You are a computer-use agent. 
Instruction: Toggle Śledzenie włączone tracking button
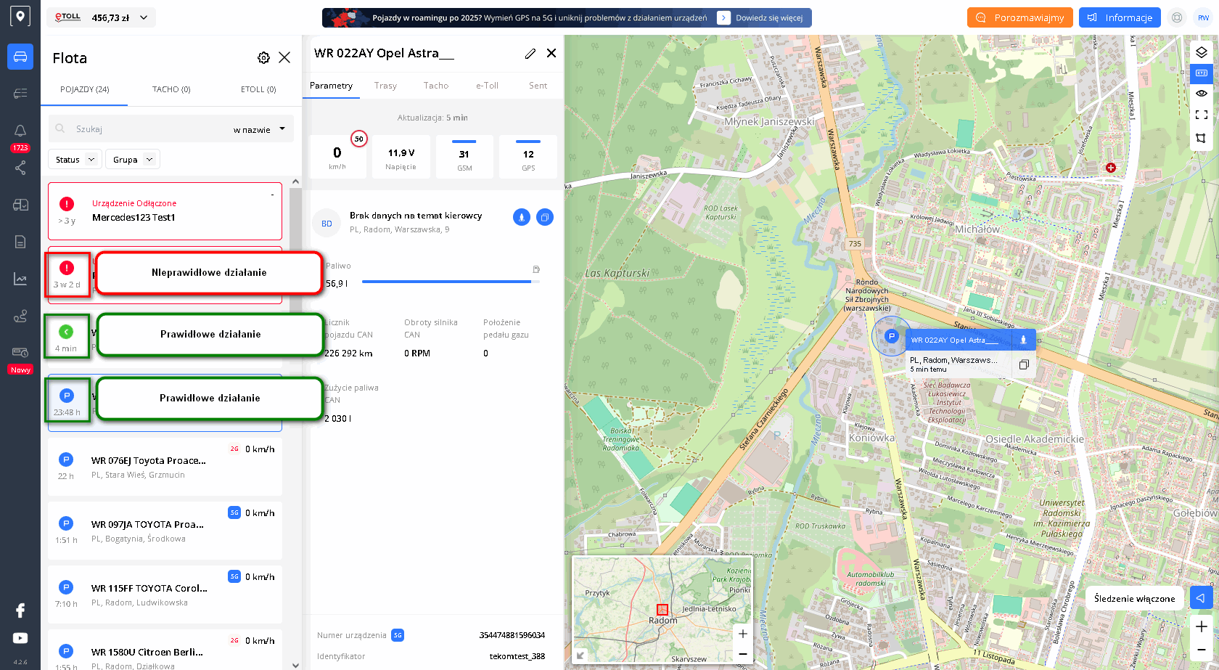tap(1201, 598)
